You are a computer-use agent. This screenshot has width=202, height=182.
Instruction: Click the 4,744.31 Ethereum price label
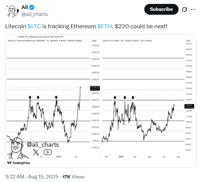(x=94, y=88)
